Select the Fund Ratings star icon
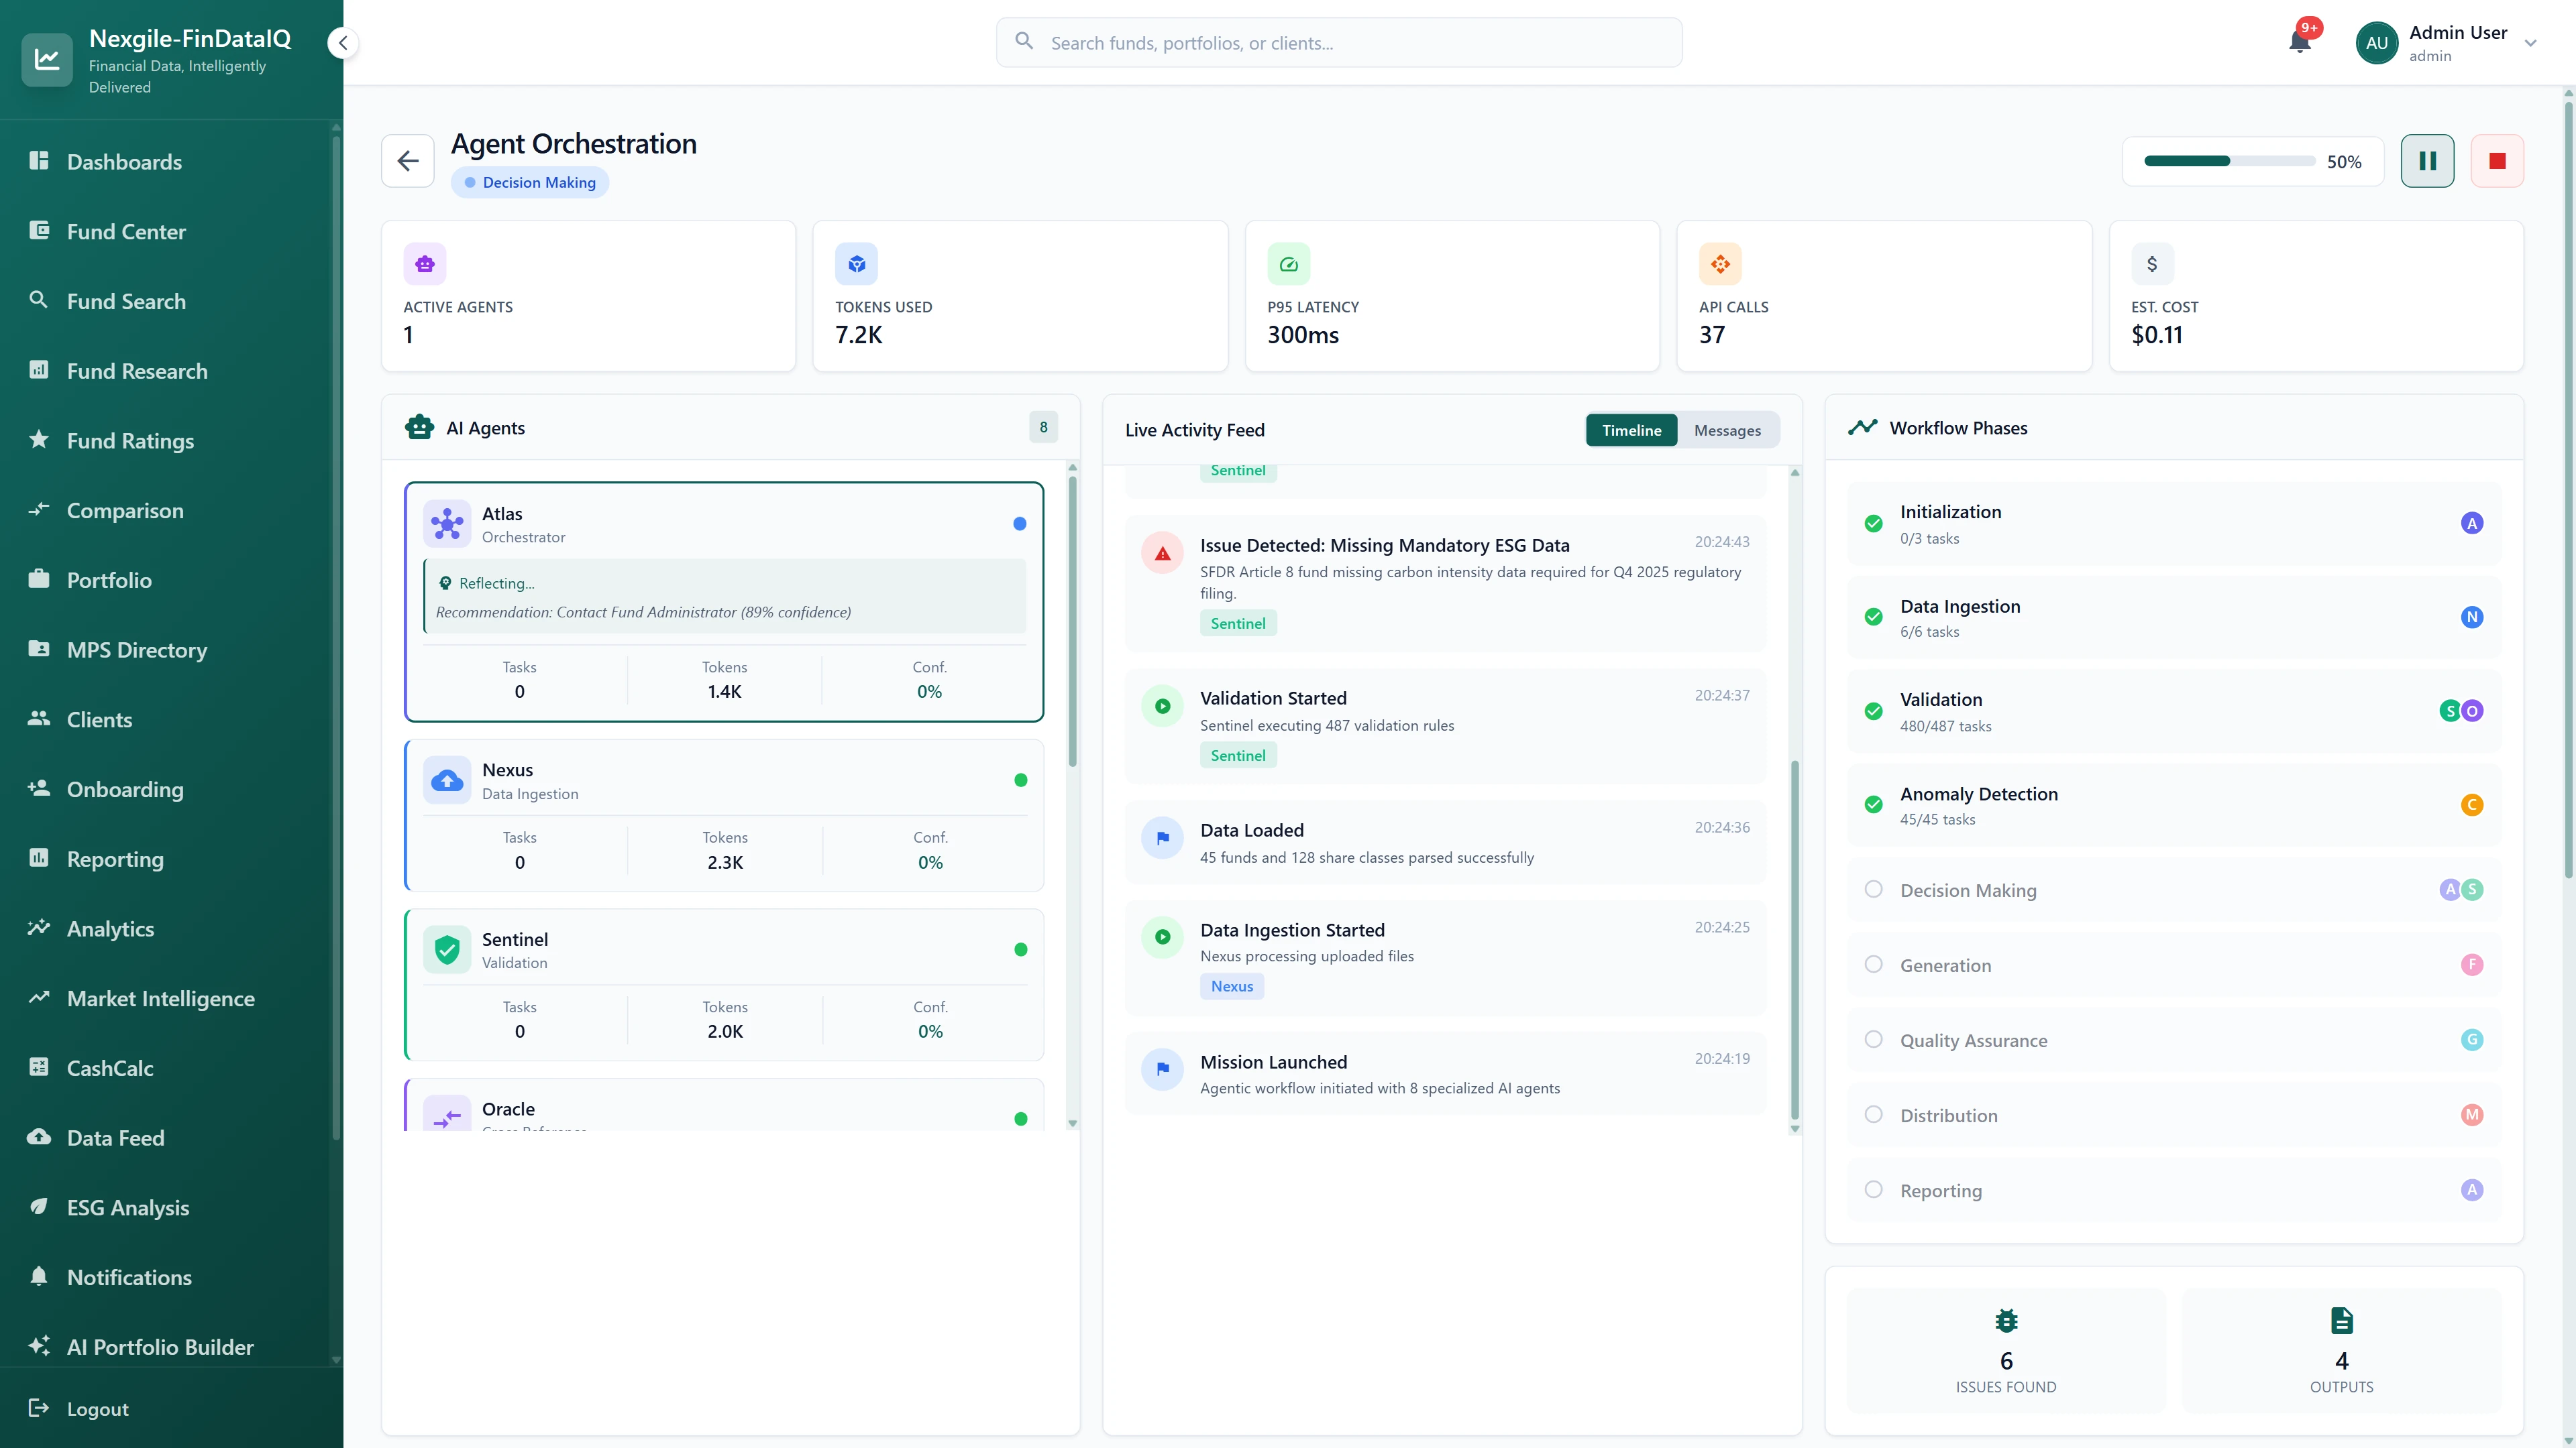Viewport: 2576px width, 1448px height. coord(39,440)
